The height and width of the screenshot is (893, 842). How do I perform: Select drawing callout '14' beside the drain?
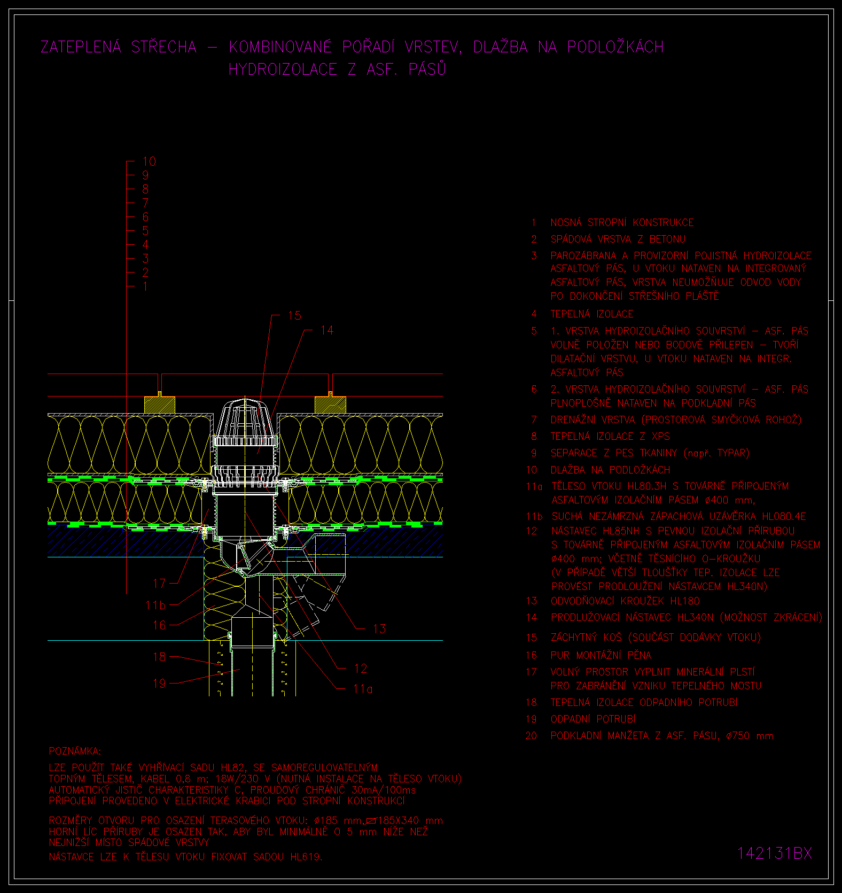point(326,330)
